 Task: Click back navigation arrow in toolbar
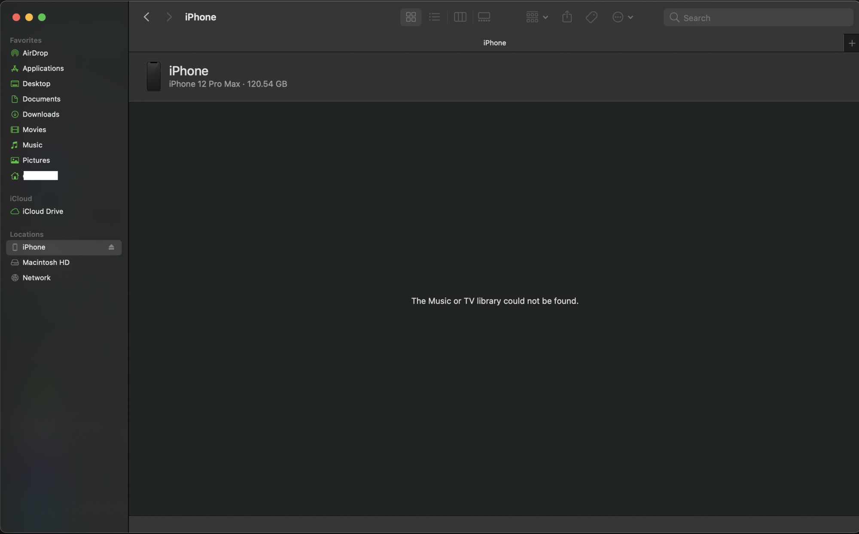[146, 17]
